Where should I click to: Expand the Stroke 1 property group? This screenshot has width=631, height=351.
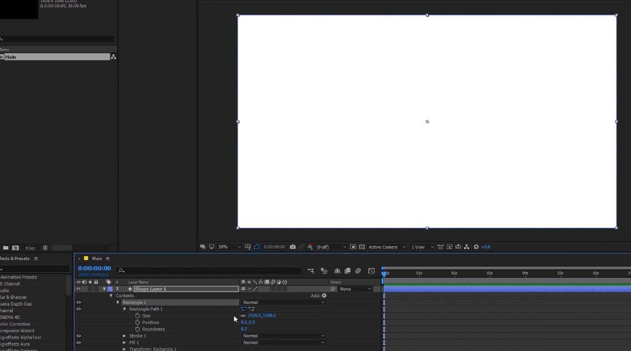[124, 336]
